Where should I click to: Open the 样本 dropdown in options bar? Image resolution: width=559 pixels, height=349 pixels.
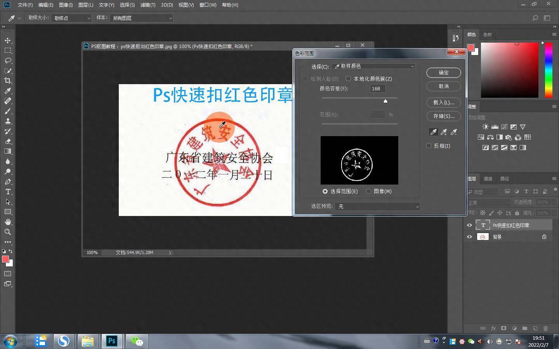click(x=141, y=18)
